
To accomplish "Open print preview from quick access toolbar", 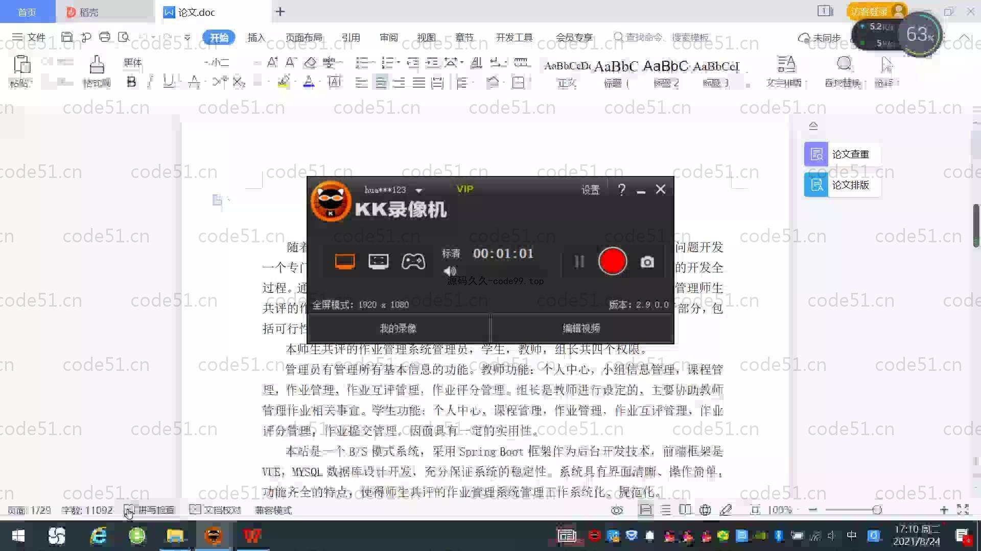I will [x=124, y=37].
